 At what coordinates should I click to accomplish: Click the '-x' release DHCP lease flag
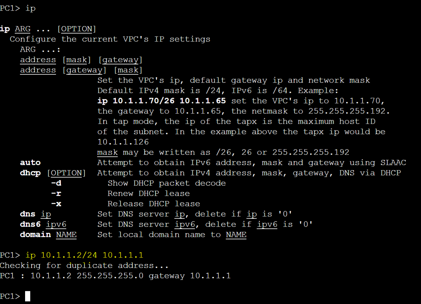click(56, 204)
